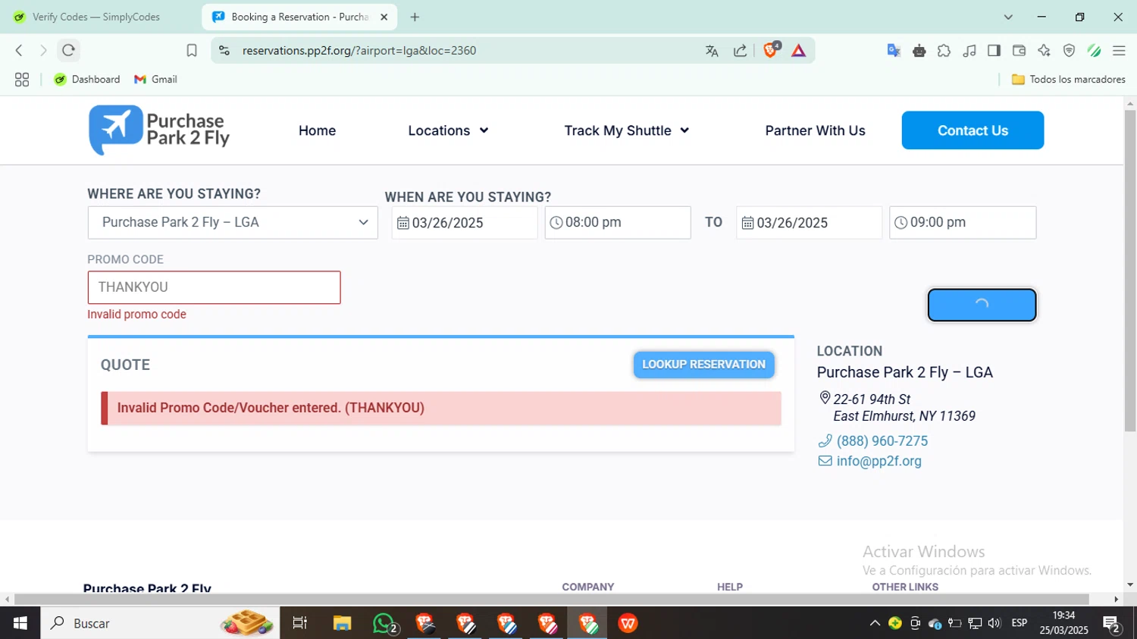
Task: Open Task View in the taskbar
Action: pyautogui.click(x=300, y=623)
